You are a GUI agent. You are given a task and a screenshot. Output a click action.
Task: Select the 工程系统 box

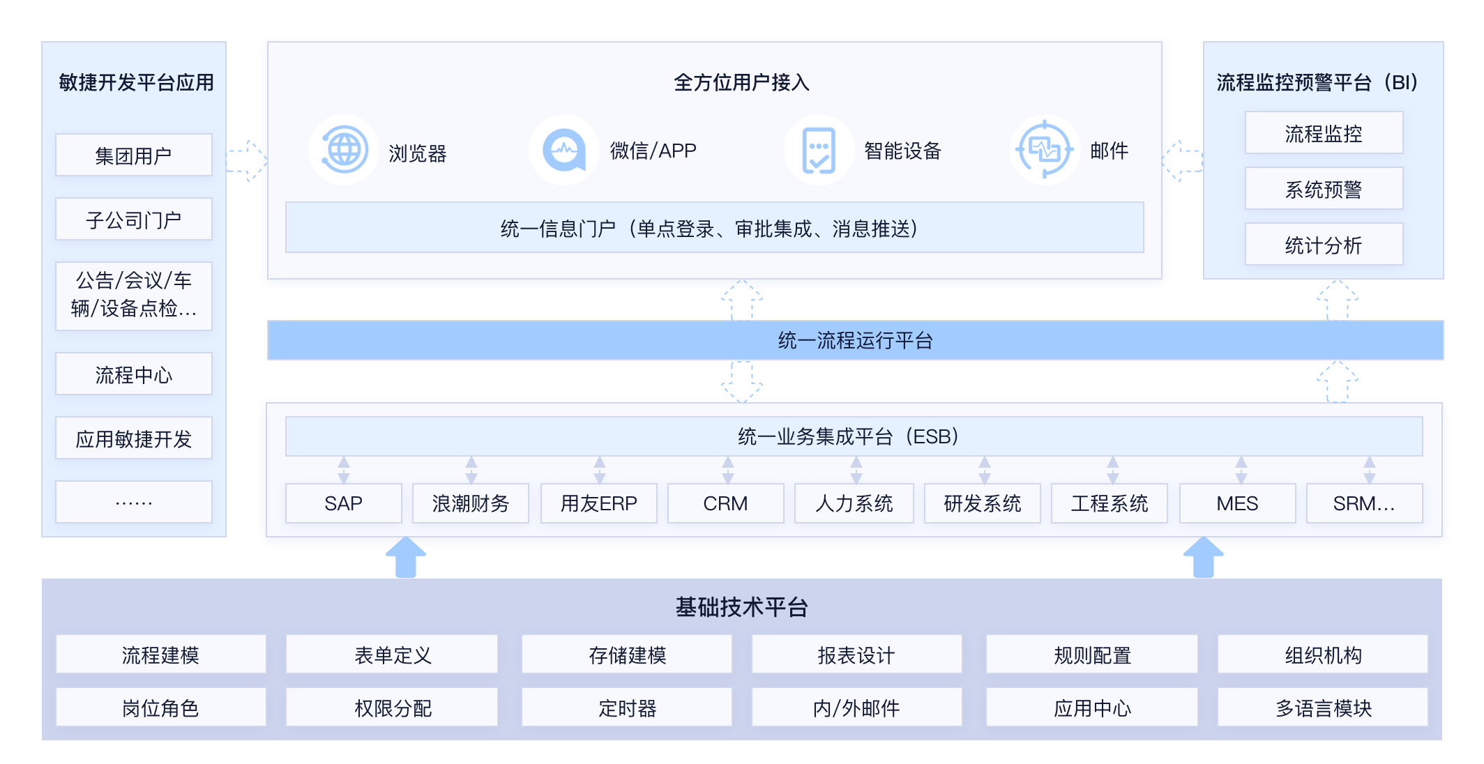pos(1110,503)
